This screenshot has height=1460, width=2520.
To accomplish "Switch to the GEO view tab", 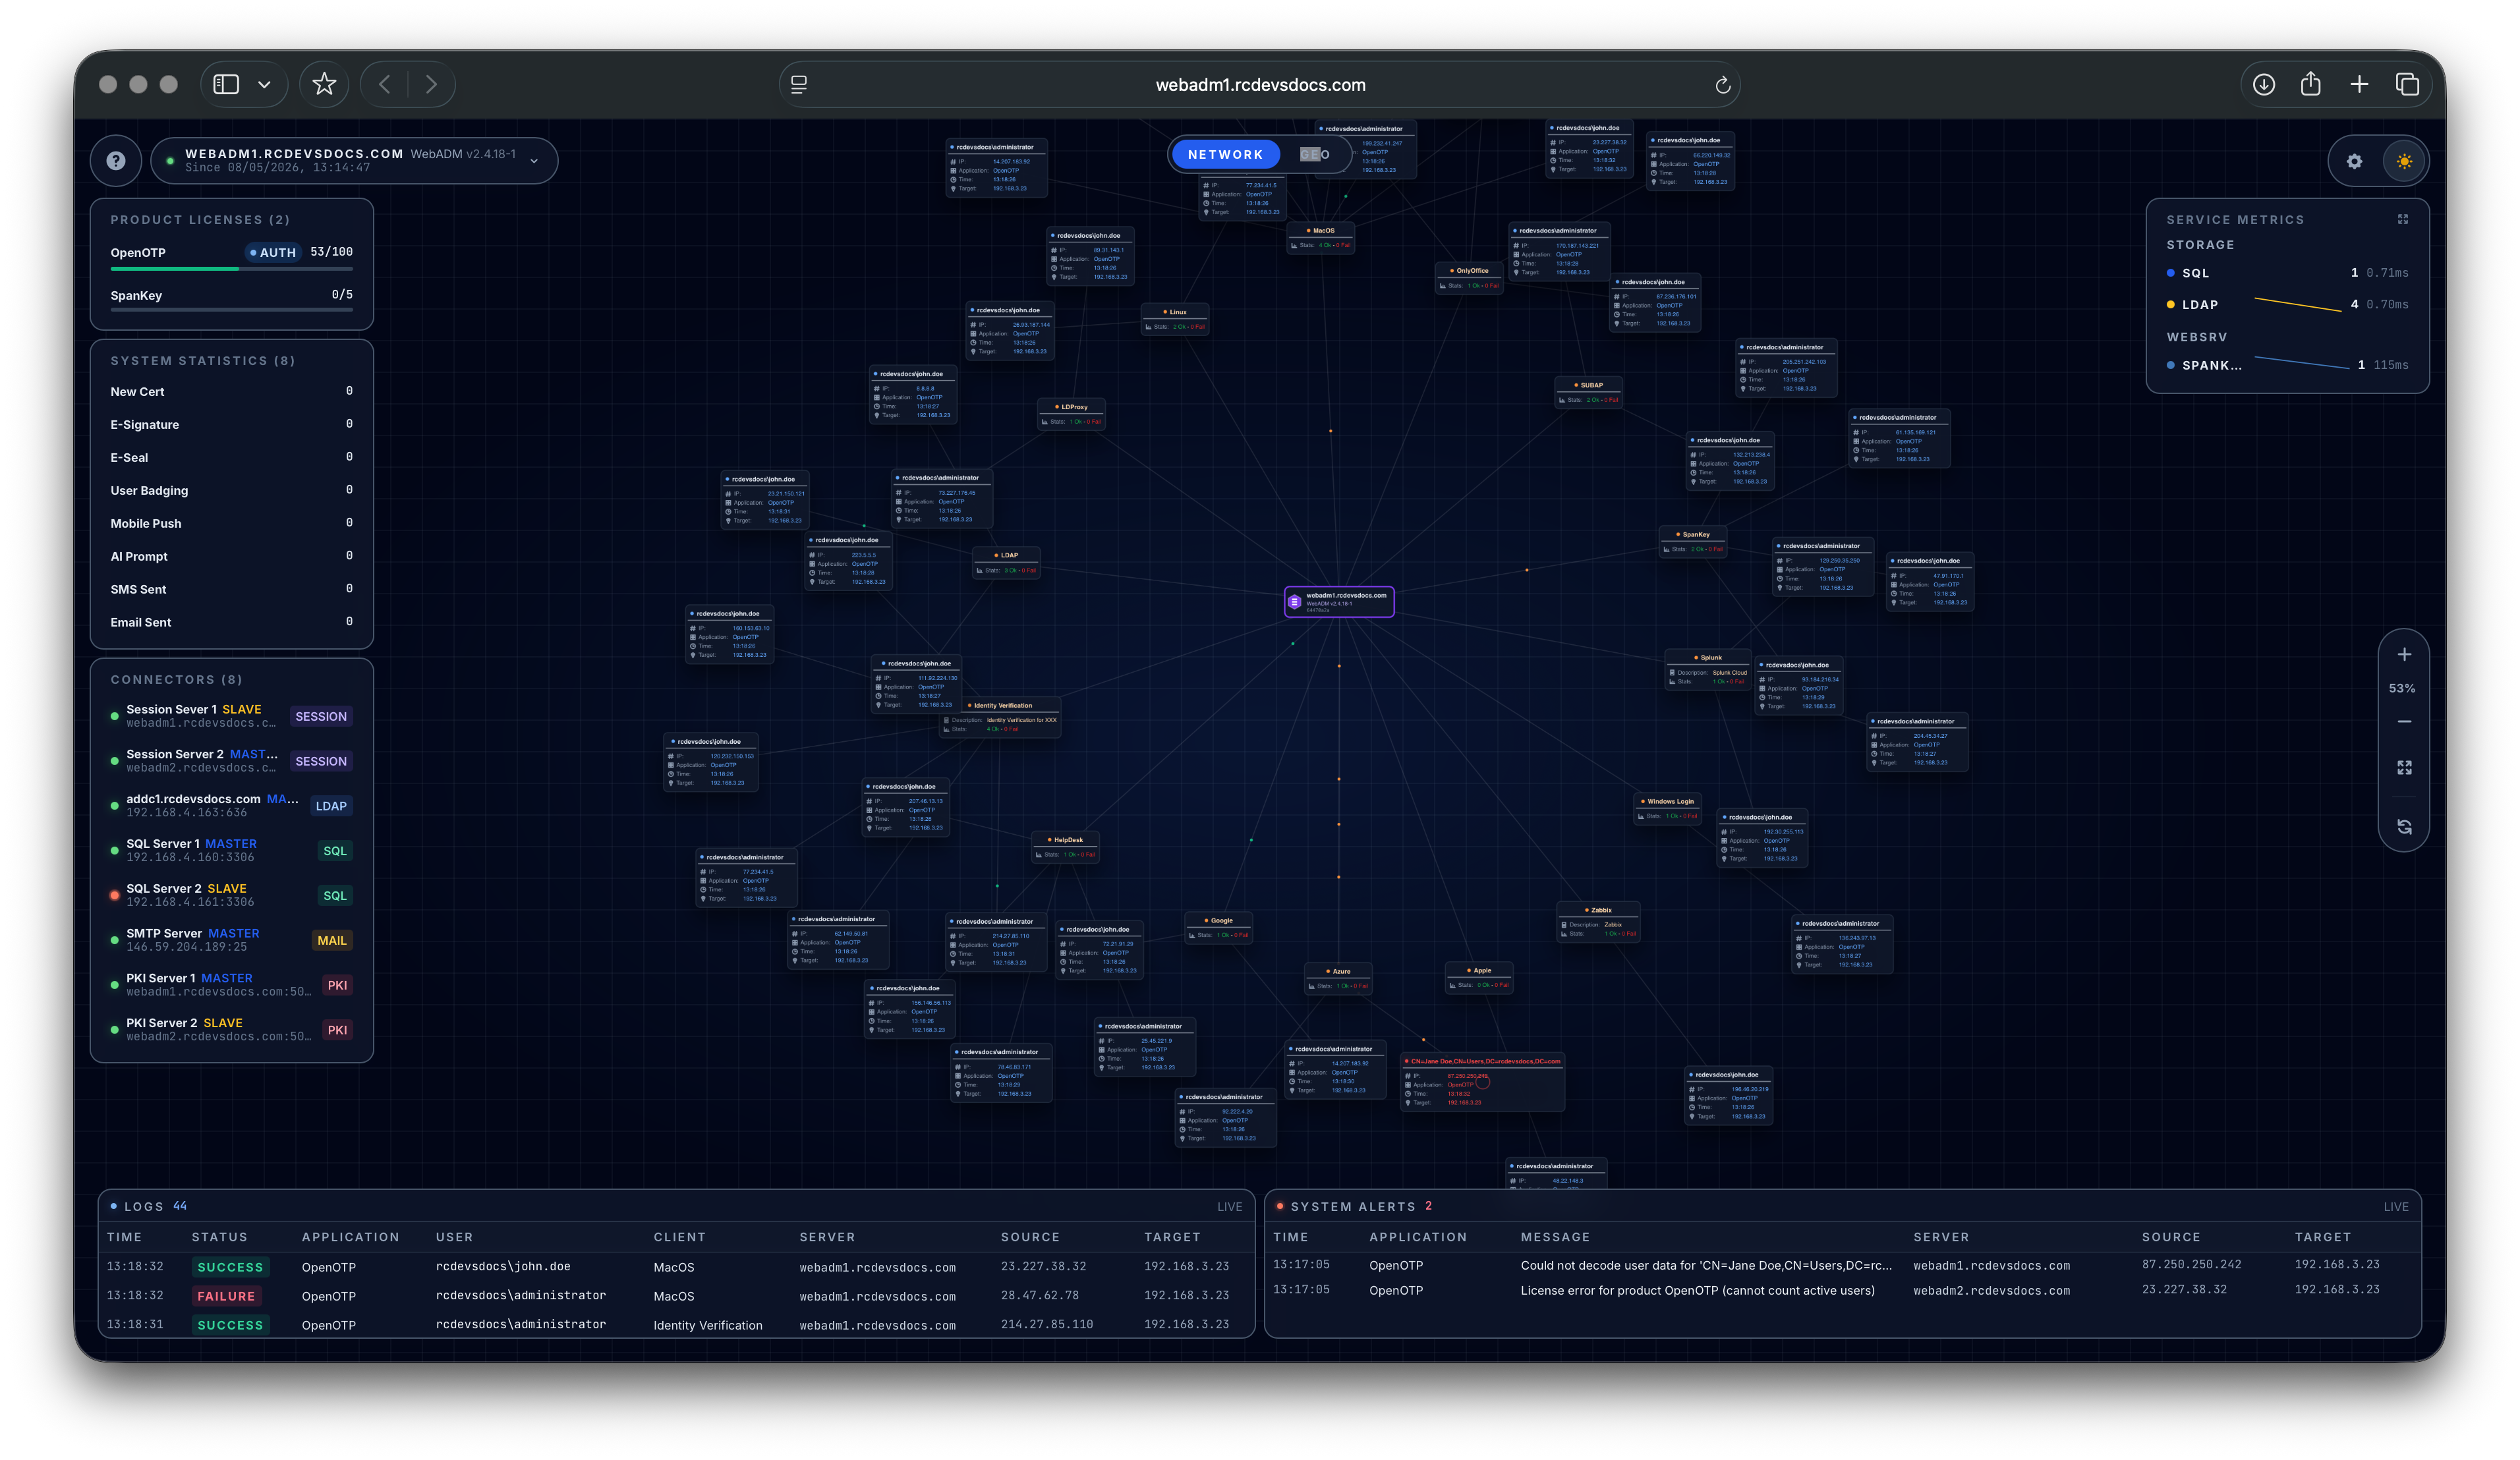I will point(1314,154).
